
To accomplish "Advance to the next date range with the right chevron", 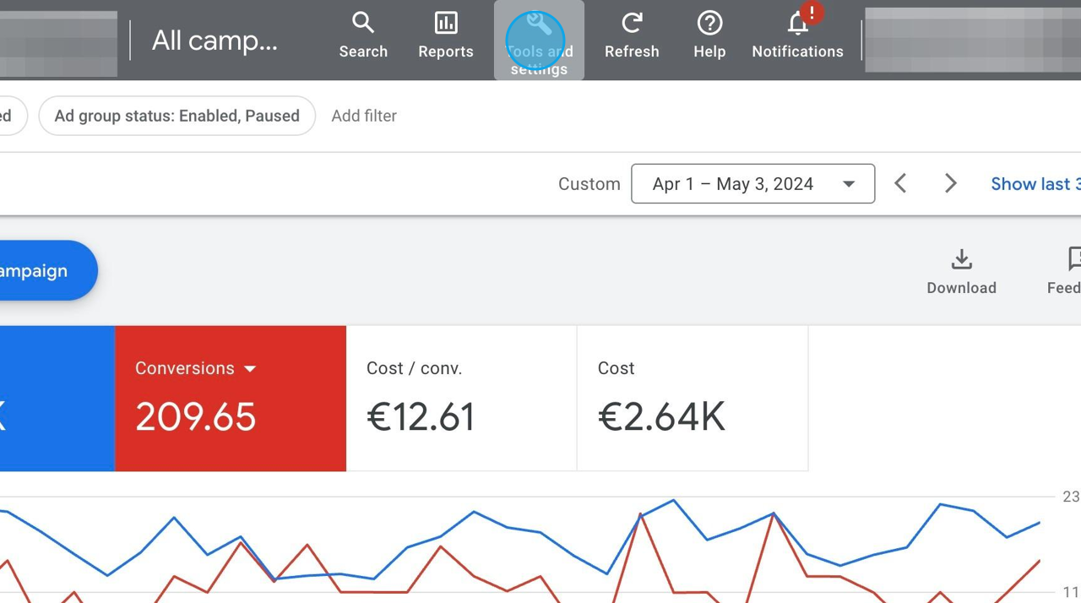I will tap(951, 183).
